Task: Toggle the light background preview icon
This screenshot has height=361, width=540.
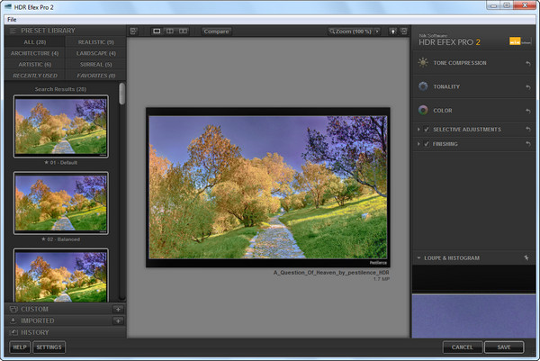Action: (x=393, y=32)
